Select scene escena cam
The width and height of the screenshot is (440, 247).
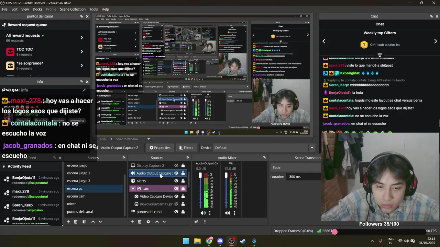(93, 196)
